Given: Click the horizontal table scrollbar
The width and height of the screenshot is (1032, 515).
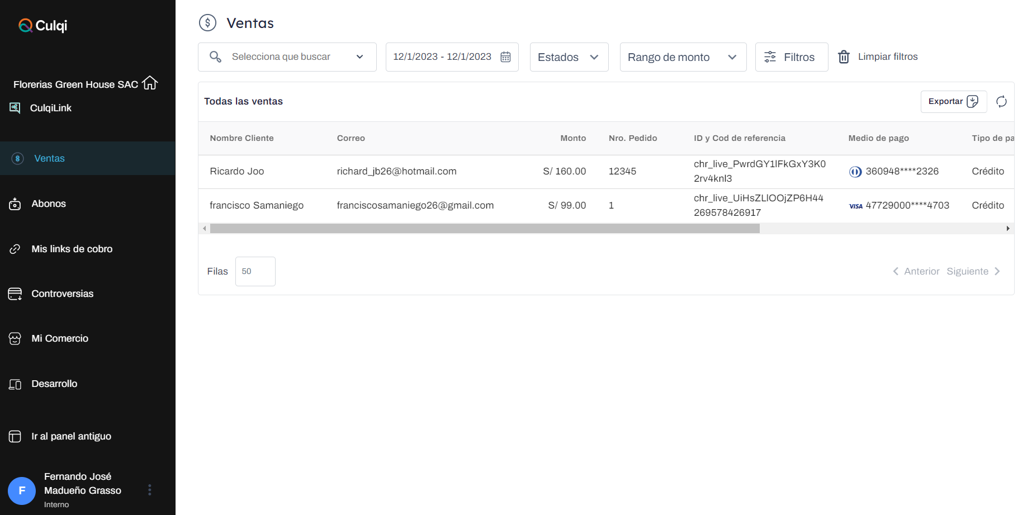Looking at the screenshot, I should [x=484, y=228].
